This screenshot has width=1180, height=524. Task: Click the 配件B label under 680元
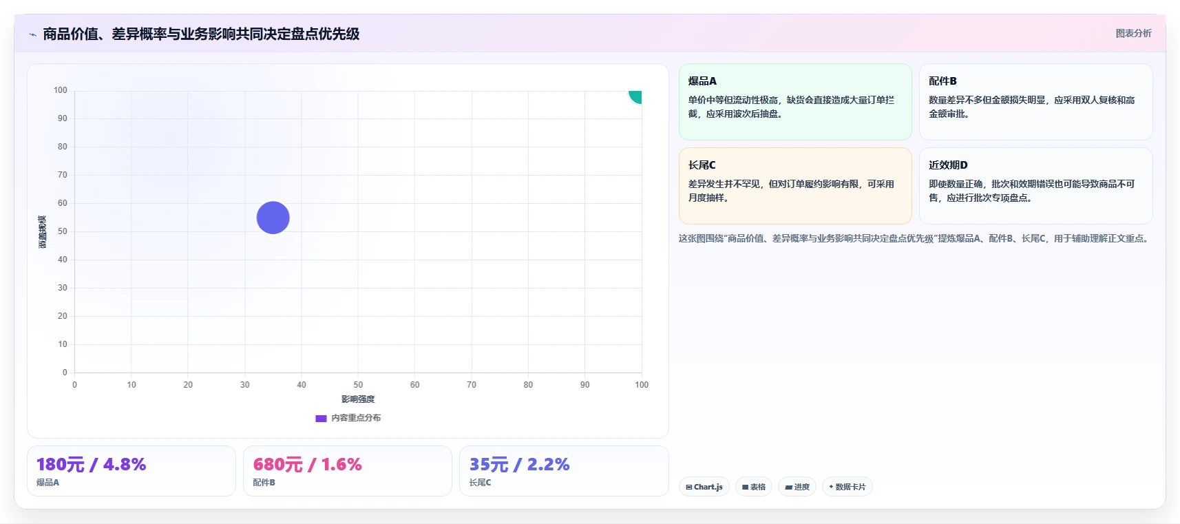point(264,483)
